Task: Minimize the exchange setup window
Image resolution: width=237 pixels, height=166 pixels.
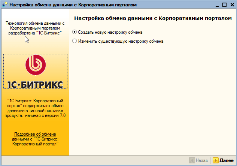Action: pyautogui.click(x=217, y=5)
